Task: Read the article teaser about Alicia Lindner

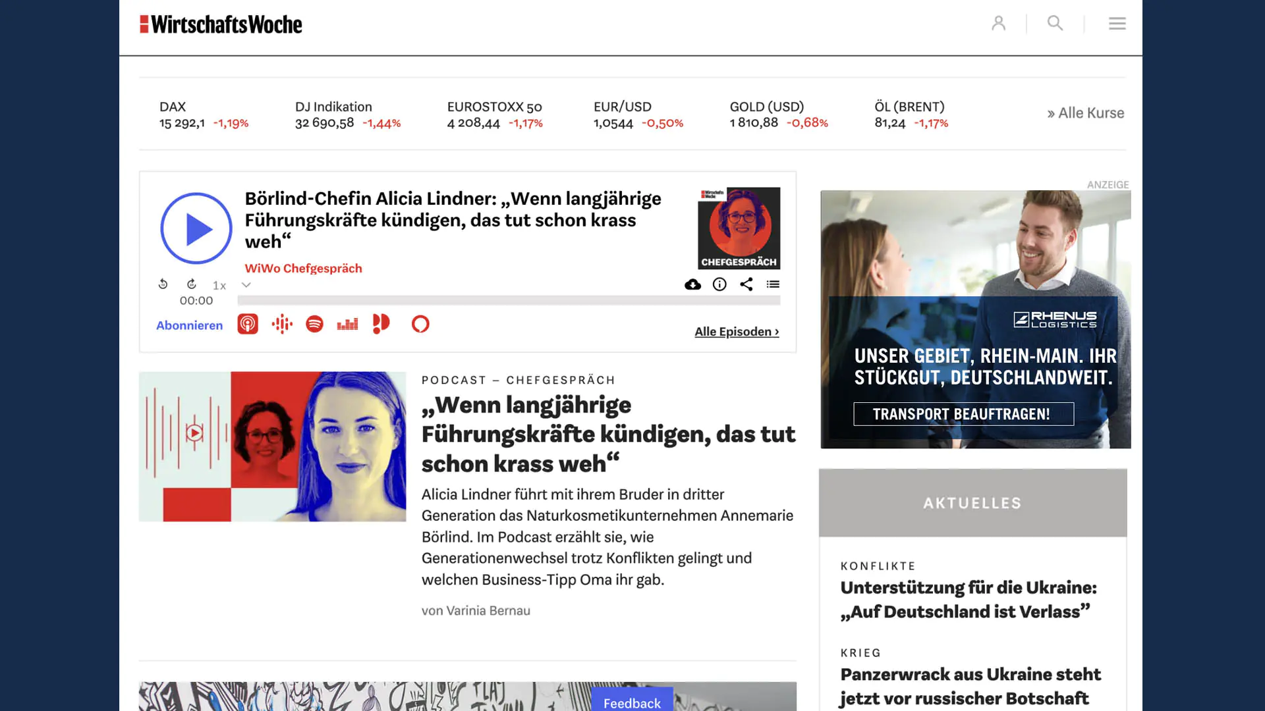Action: pos(607,537)
